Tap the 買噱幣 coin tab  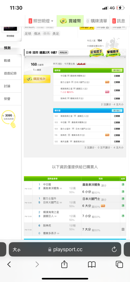point(70,21)
